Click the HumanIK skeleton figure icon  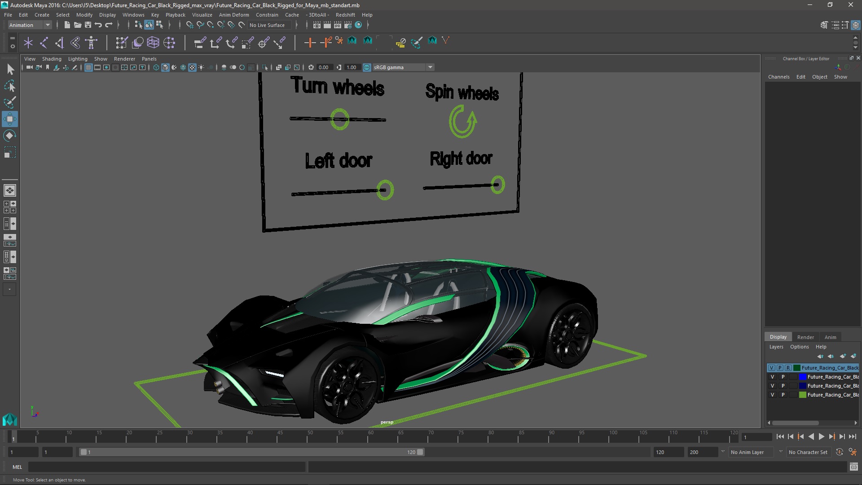[91, 43]
